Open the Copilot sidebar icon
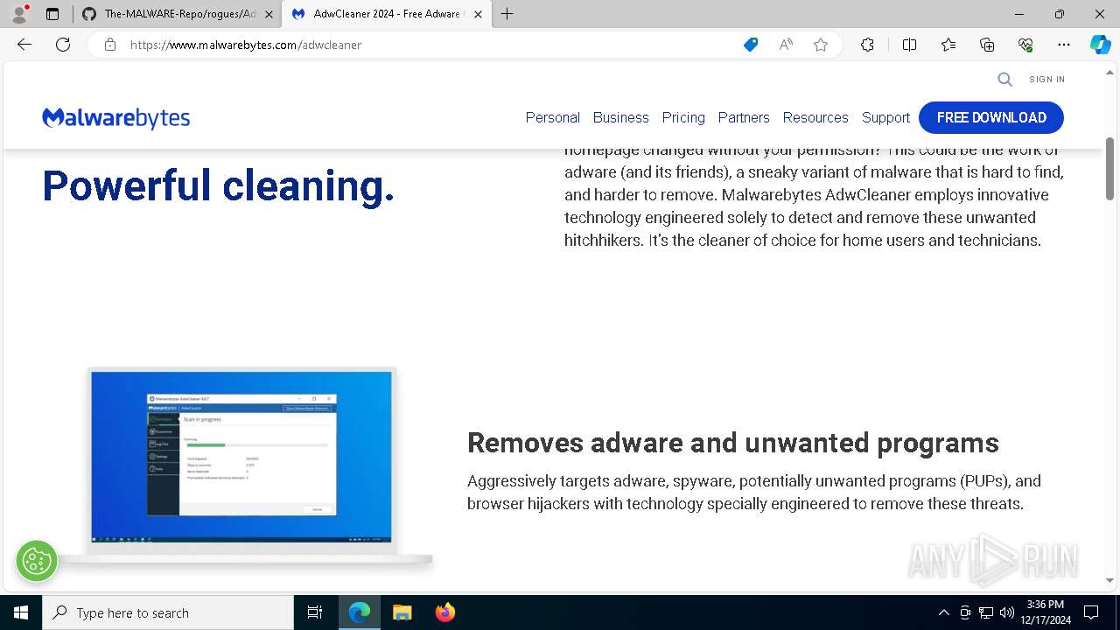This screenshot has width=1120, height=630. point(1101,45)
